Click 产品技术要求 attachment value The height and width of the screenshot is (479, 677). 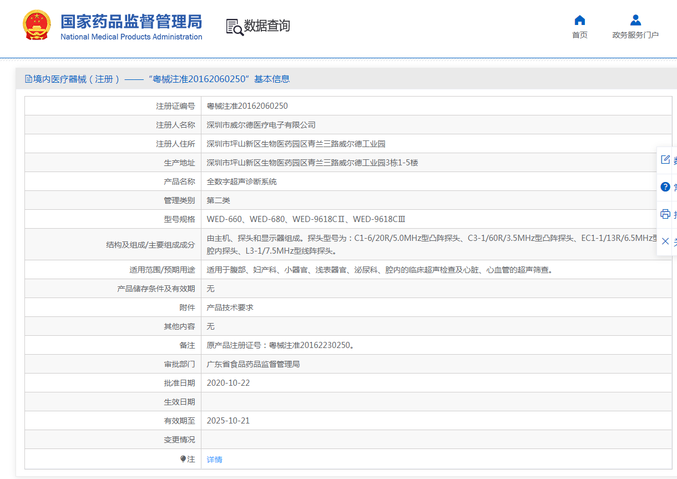[x=230, y=307]
